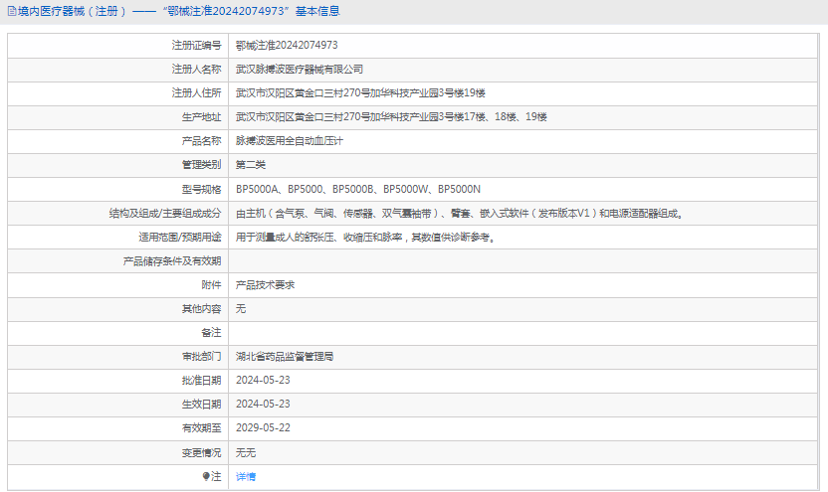Select the model list starting with BP5000A

point(358,189)
